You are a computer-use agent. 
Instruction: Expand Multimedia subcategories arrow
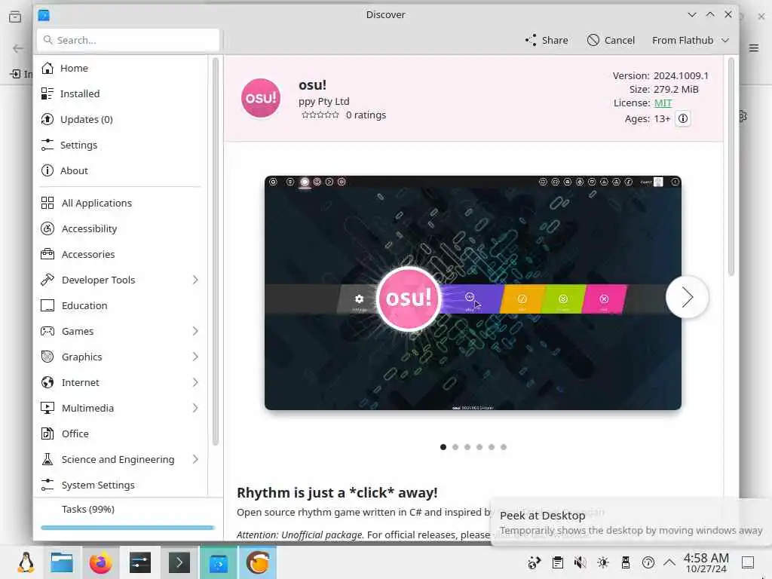pyautogui.click(x=195, y=408)
